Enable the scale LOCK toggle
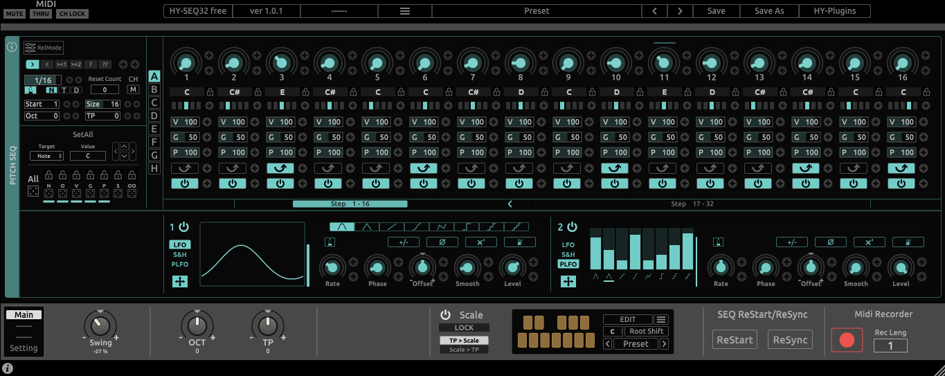The height and width of the screenshot is (376, 945). 464,328
